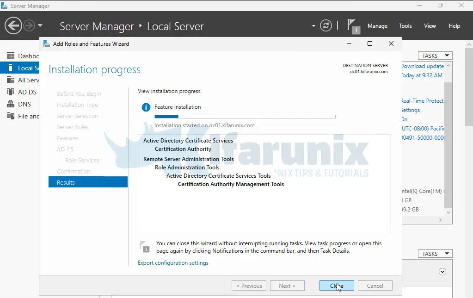Open File and Storage Services sidebar icon

click(x=11, y=116)
